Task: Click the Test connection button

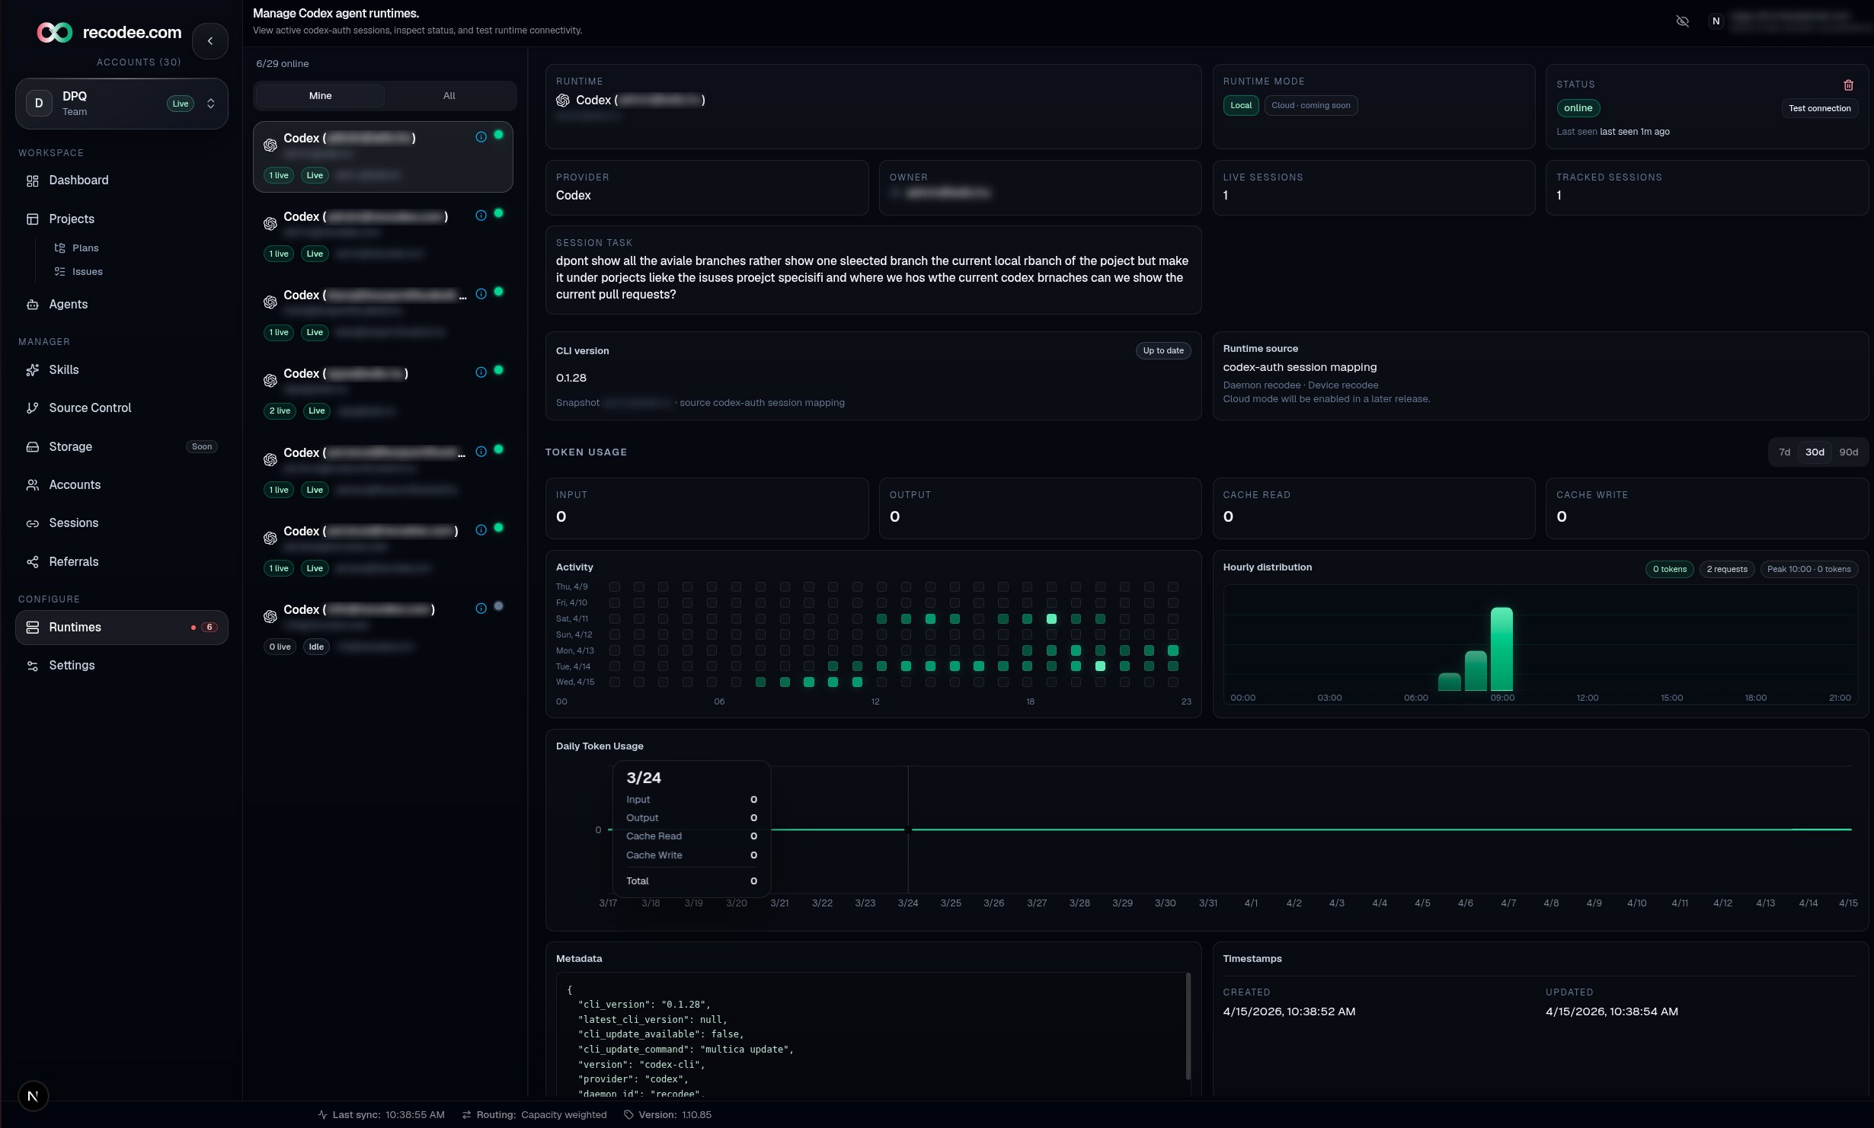Action: [1819, 108]
